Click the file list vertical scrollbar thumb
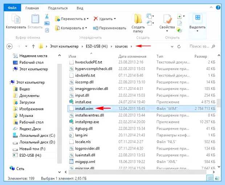Image resolution: width=225 pixels, height=185 pixels. [x=219, y=103]
